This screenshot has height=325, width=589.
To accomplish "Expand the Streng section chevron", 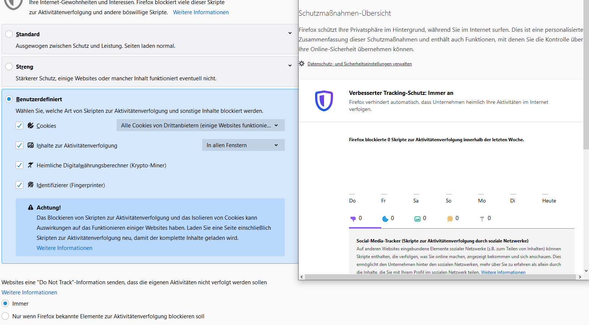I will pos(290,66).
